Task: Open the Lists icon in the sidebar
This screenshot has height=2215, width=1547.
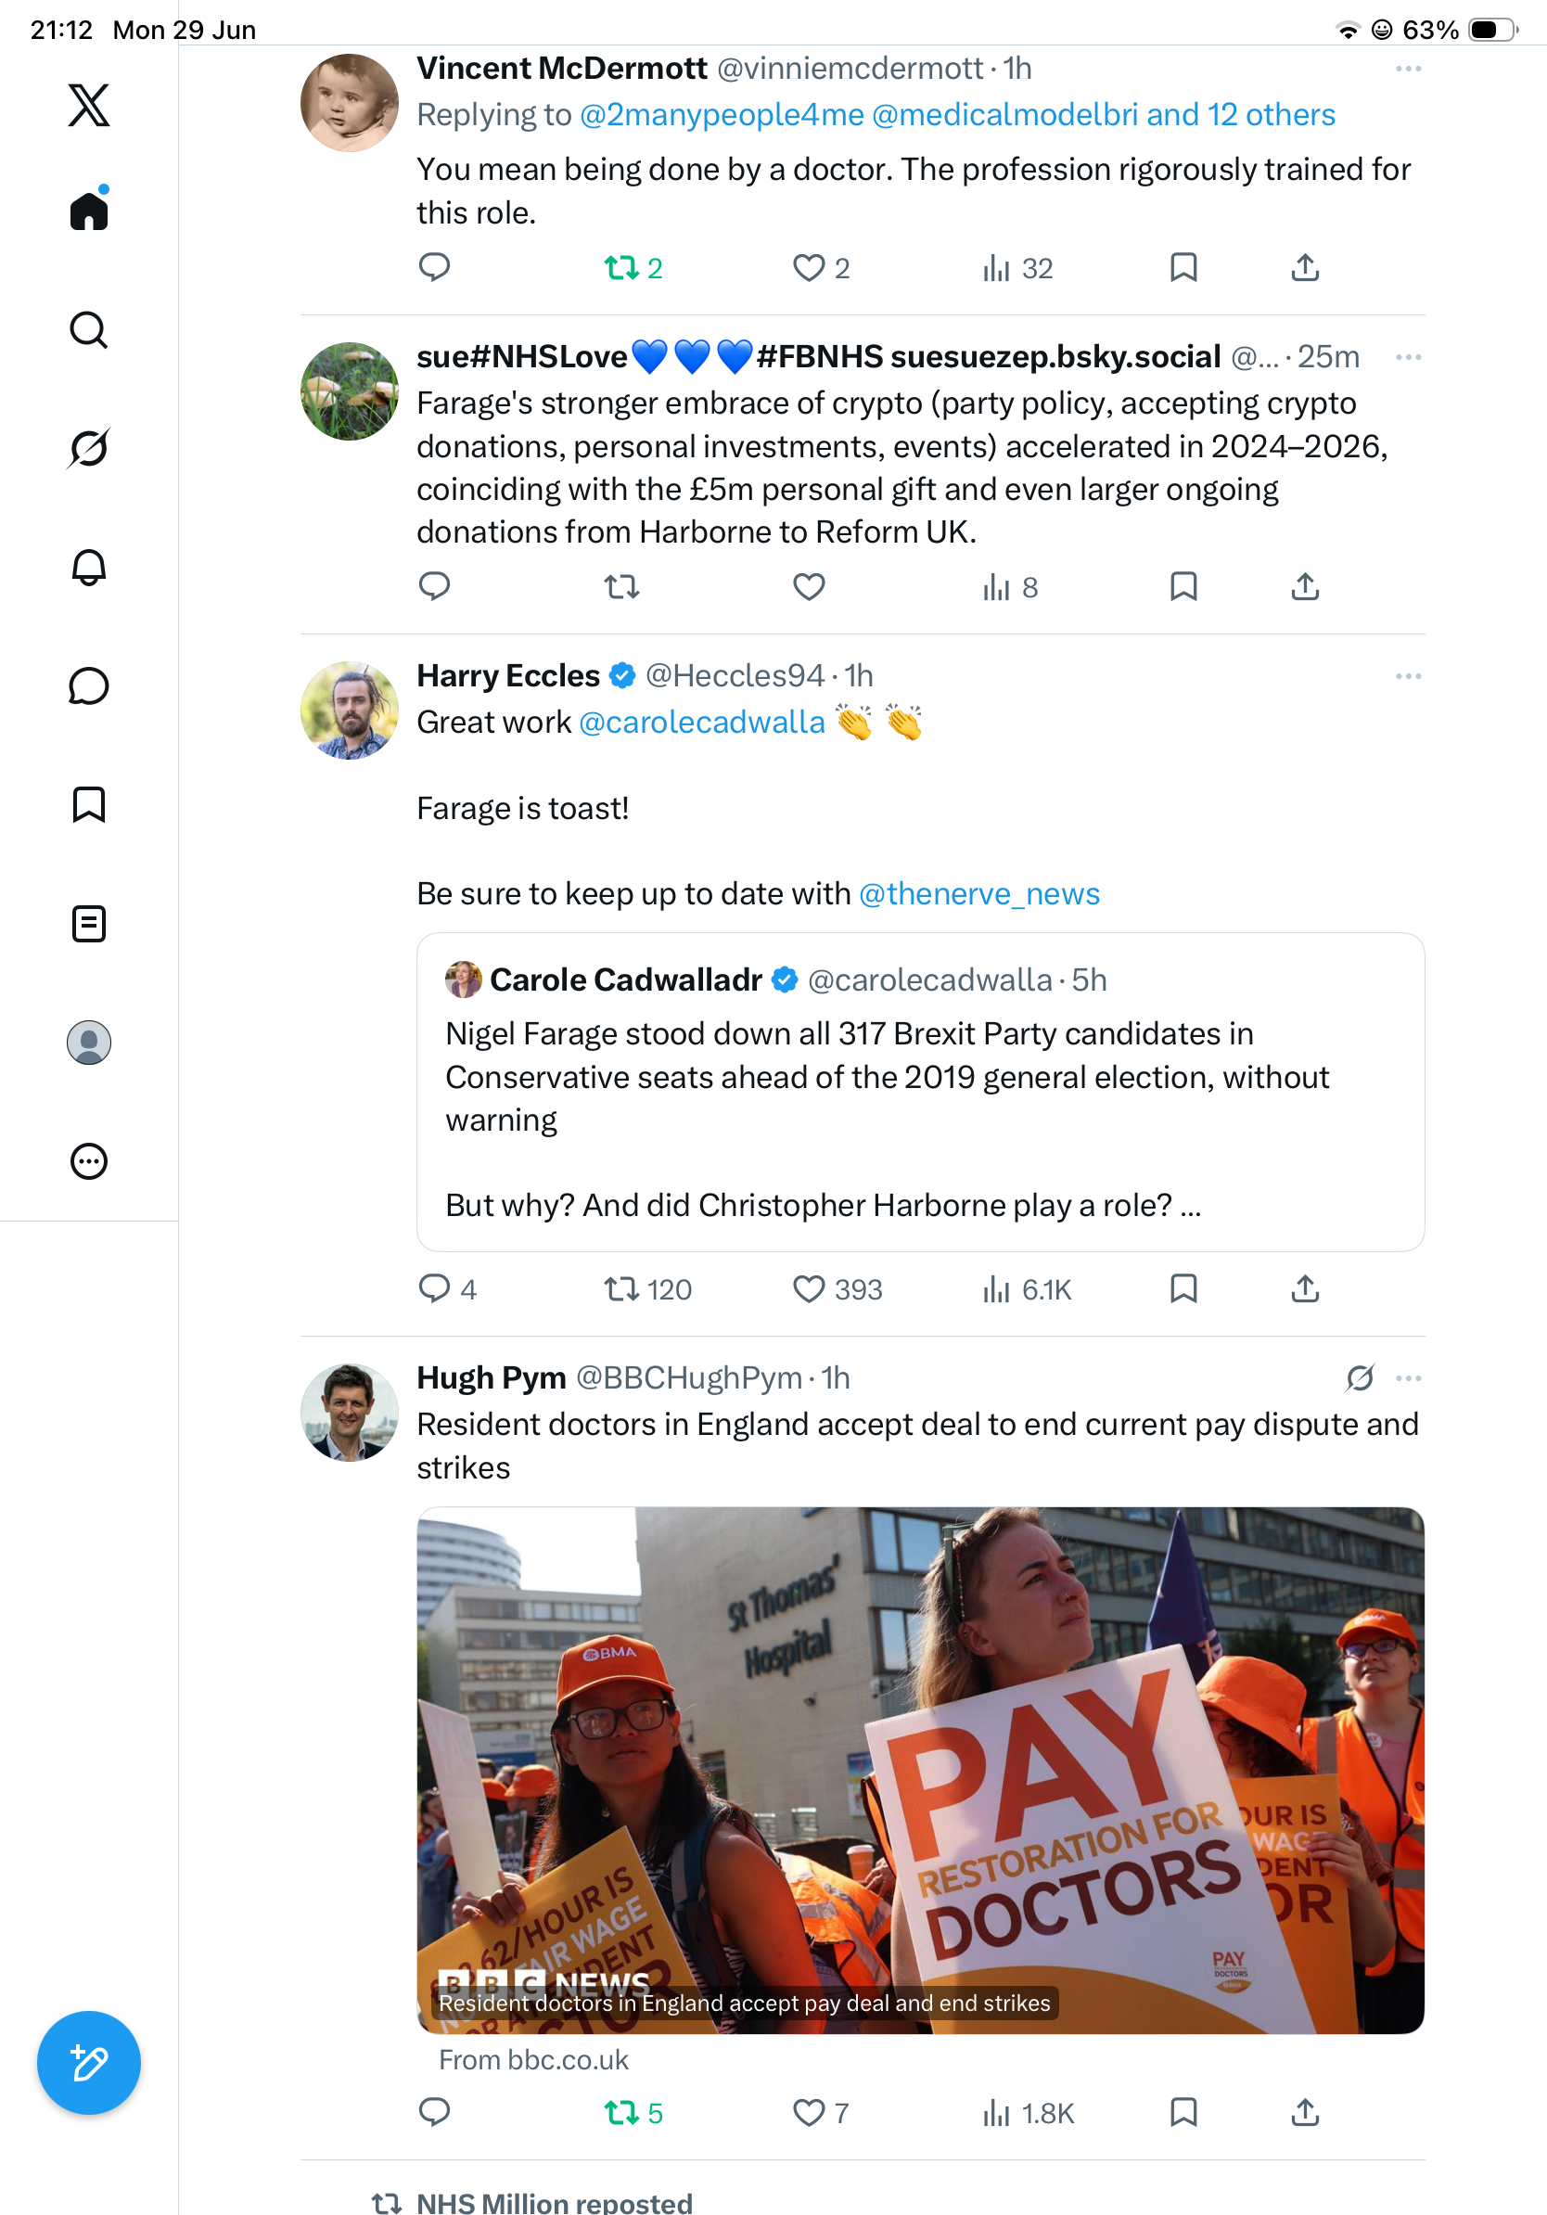Action: (89, 924)
